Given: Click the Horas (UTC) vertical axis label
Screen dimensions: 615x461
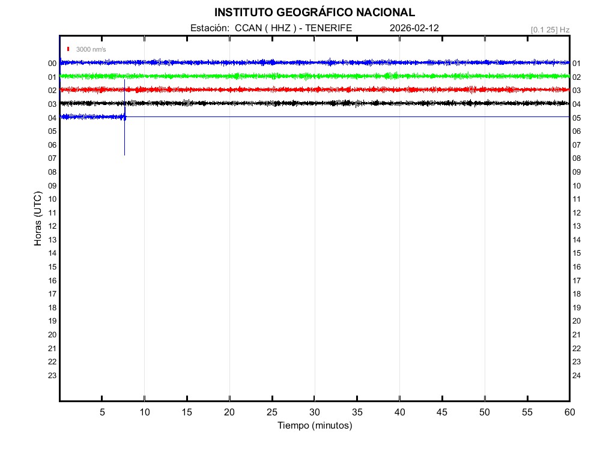Looking at the screenshot, I should 38,219.
